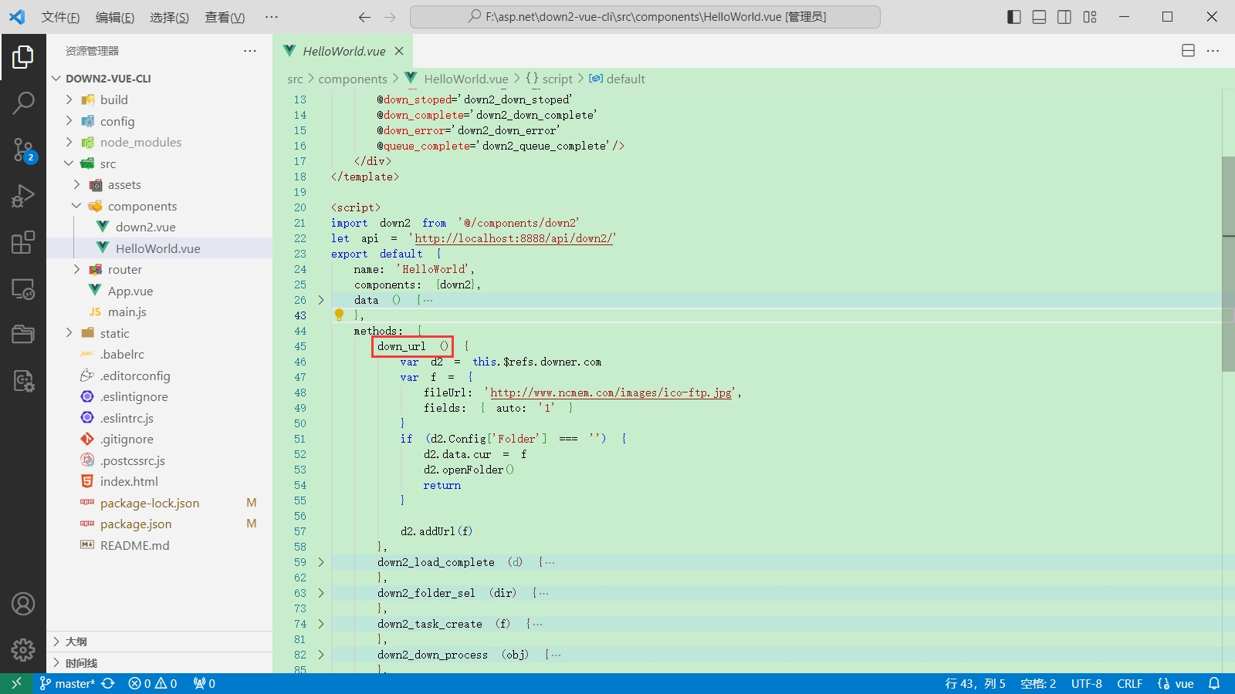This screenshot has width=1235, height=694.
Task: Open the 文件(F) menu
Action: [60, 17]
